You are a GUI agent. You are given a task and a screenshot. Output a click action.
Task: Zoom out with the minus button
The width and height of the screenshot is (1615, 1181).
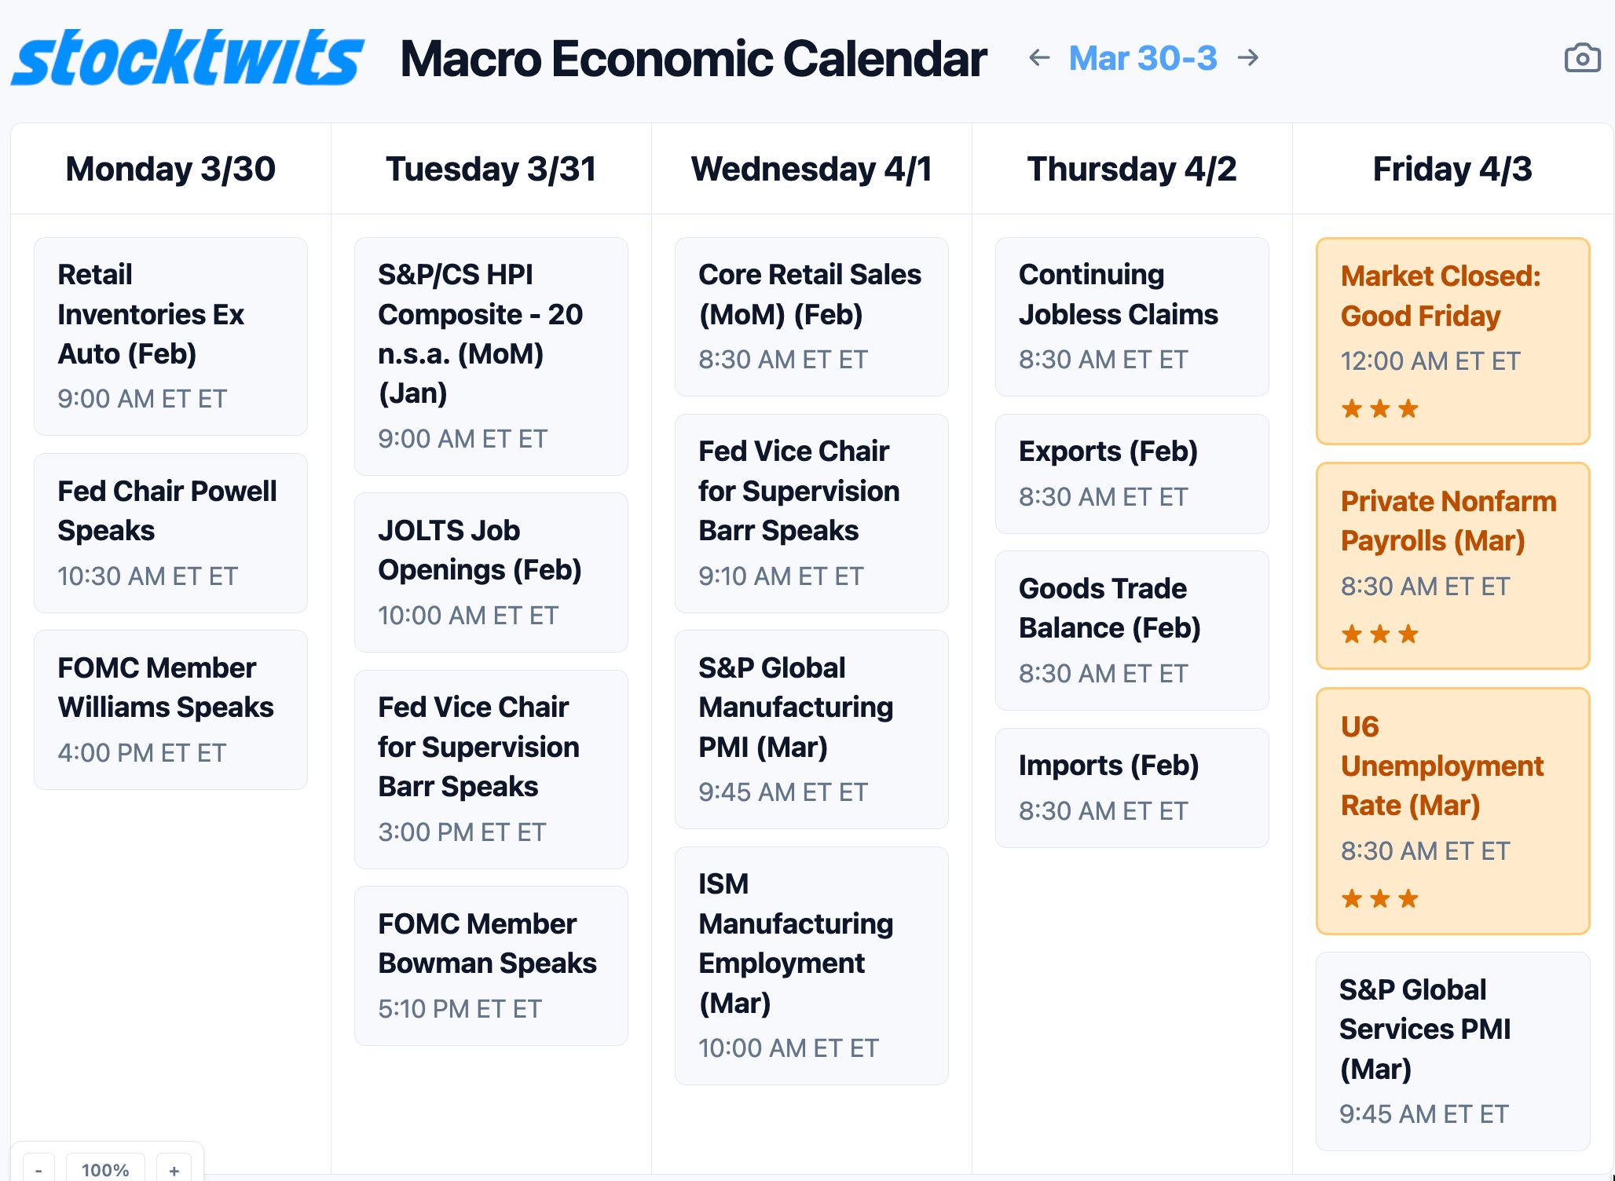38,1169
